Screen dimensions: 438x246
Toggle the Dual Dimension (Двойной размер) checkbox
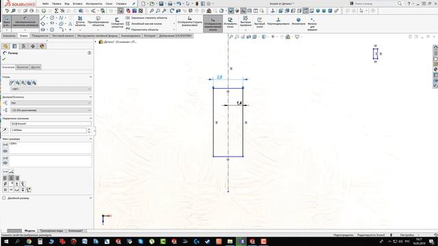[4, 198]
